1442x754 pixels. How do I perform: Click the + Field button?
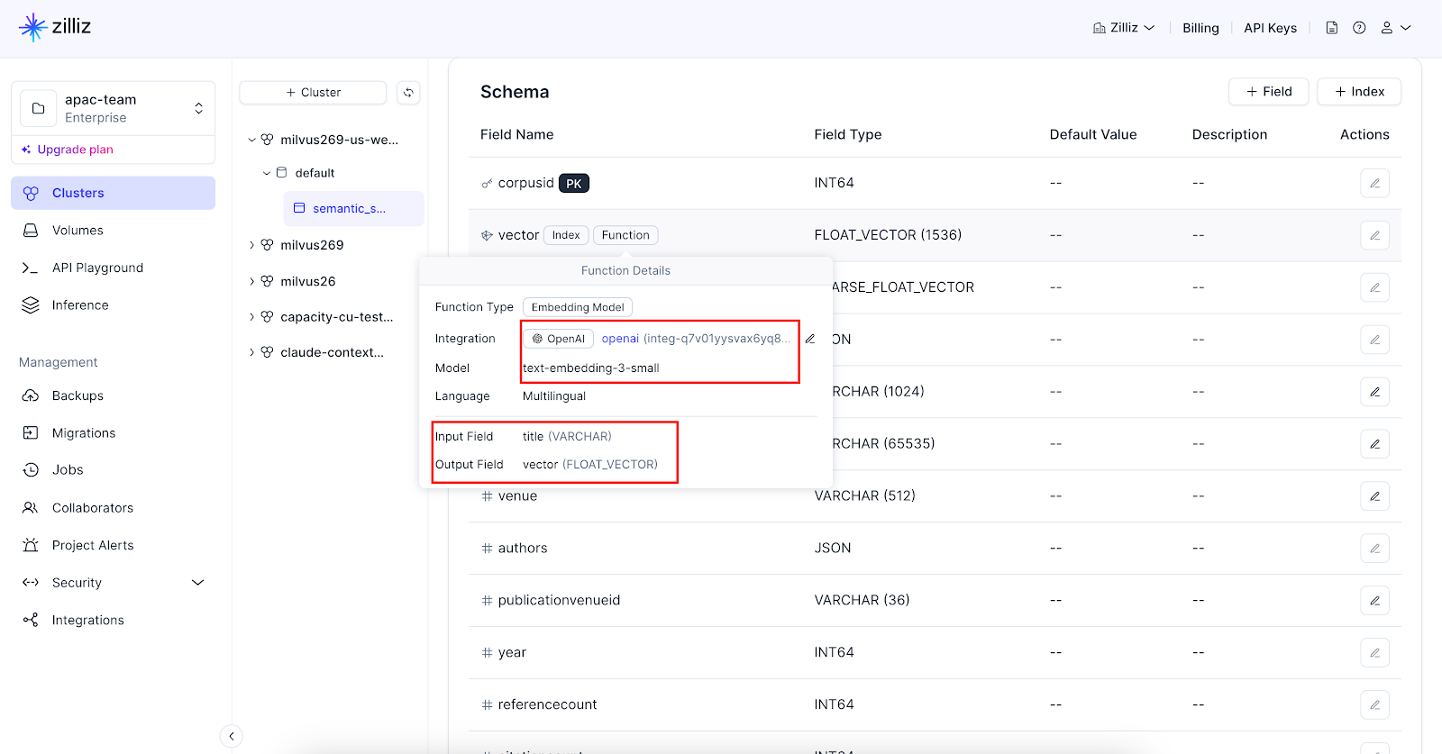1268,92
